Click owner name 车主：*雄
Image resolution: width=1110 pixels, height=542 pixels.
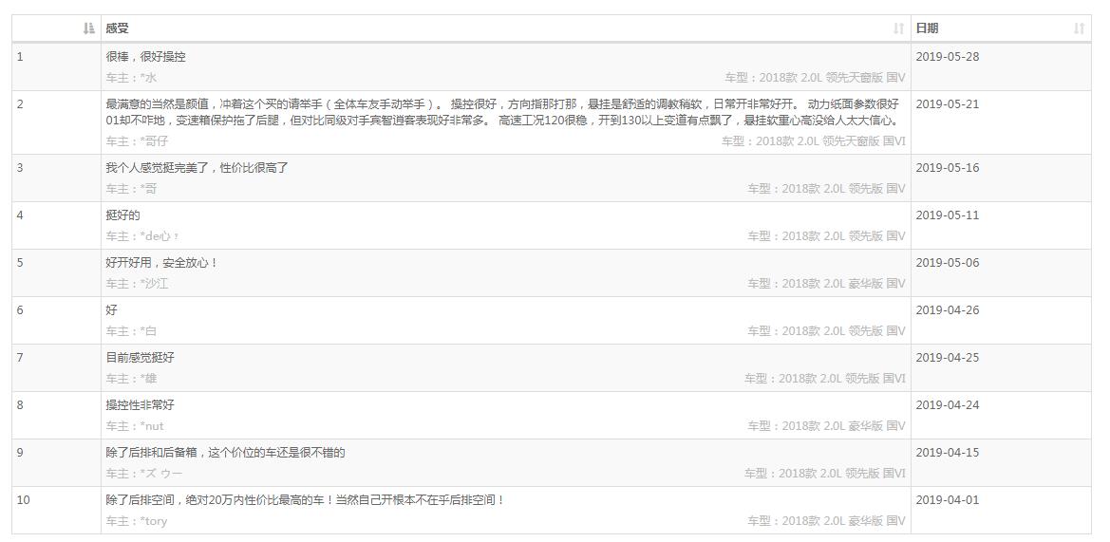132,379
